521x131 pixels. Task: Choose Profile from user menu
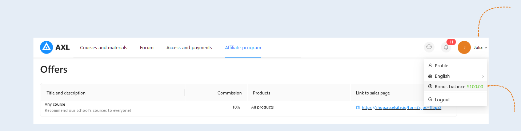[456, 65]
